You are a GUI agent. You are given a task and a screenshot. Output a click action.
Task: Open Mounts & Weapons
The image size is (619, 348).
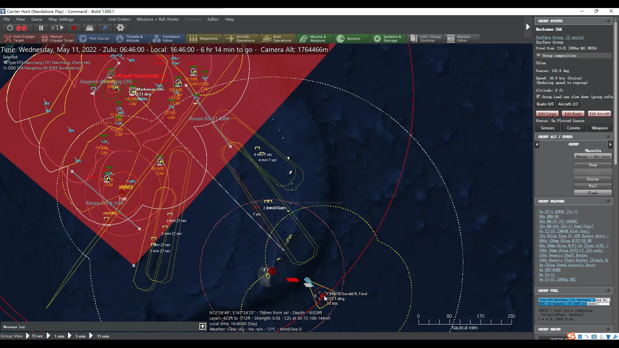[315, 39]
